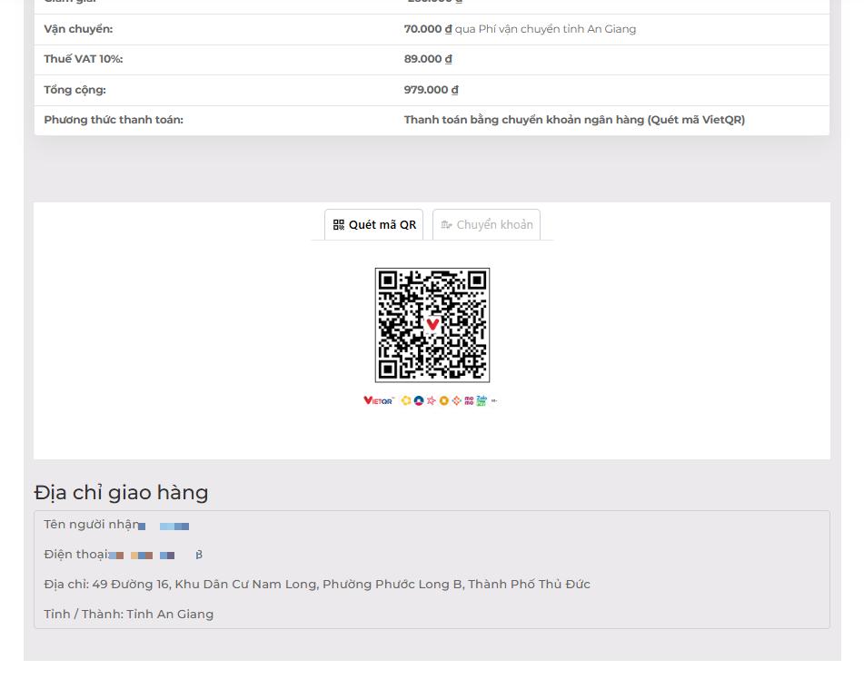Viewport: 864px width, 689px height.
Task: Click the delivery address line for Đường 16
Action: tap(317, 584)
